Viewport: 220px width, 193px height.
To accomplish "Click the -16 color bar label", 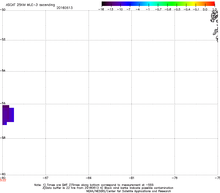I will pyautogui.click(x=101, y=10).
